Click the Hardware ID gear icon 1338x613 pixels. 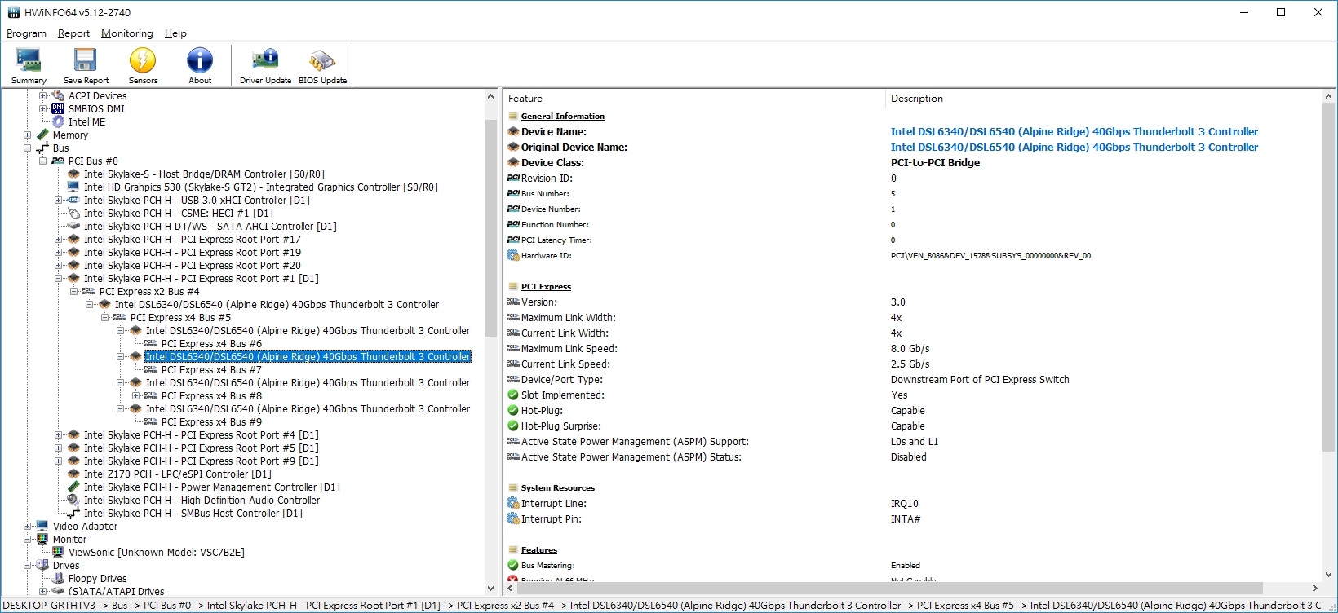tap(512, 255)
